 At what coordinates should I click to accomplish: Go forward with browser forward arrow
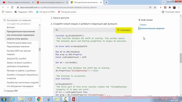(8, 7)
